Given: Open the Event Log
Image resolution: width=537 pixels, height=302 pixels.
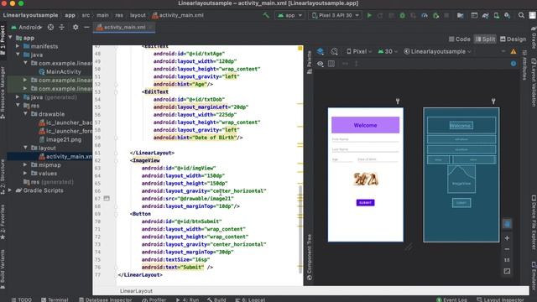Looking at the screenshot, I should tap(451, 299).
